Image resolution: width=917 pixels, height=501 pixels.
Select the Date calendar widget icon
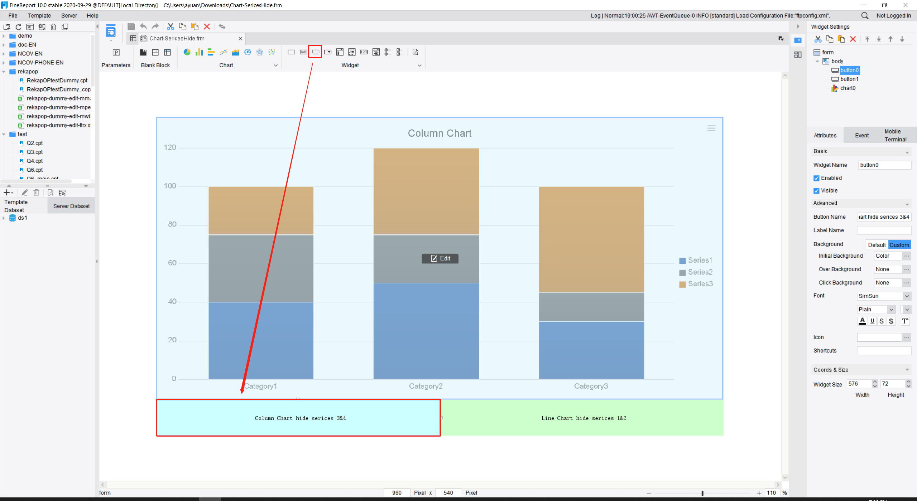[x=352, y=52]
